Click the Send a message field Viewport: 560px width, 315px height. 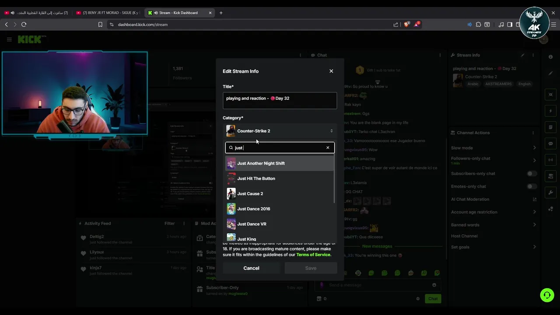378,285
